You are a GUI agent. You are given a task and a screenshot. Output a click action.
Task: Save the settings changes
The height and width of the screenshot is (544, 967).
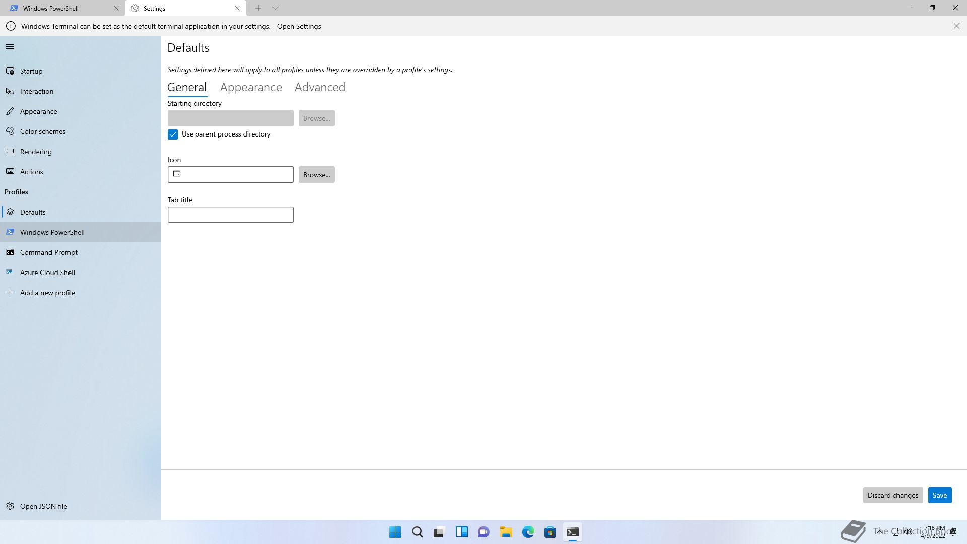(x=940, y=495)
